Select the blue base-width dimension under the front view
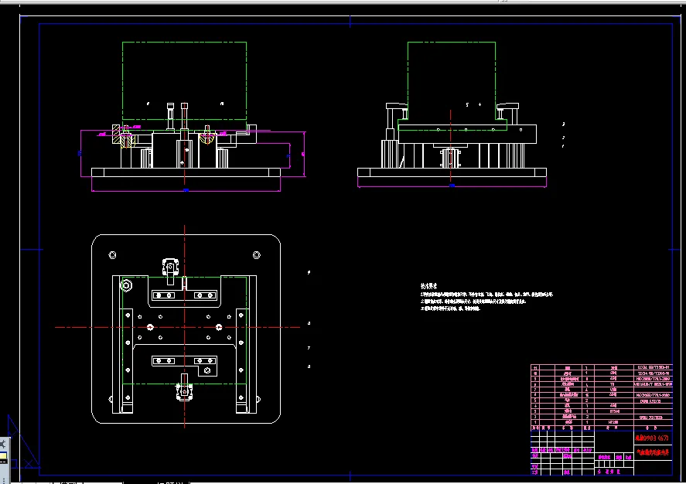 (186, 190)
